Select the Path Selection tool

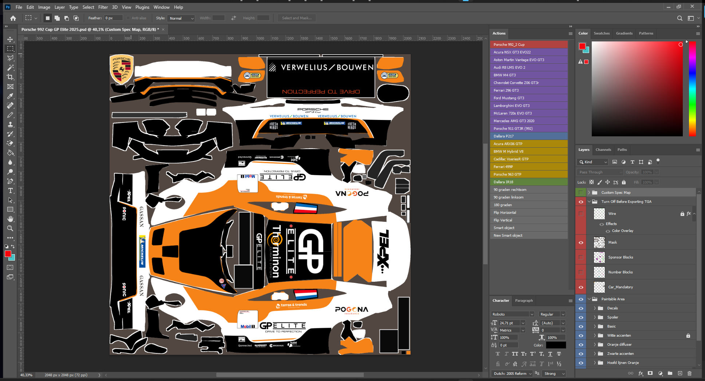[10, 200]
